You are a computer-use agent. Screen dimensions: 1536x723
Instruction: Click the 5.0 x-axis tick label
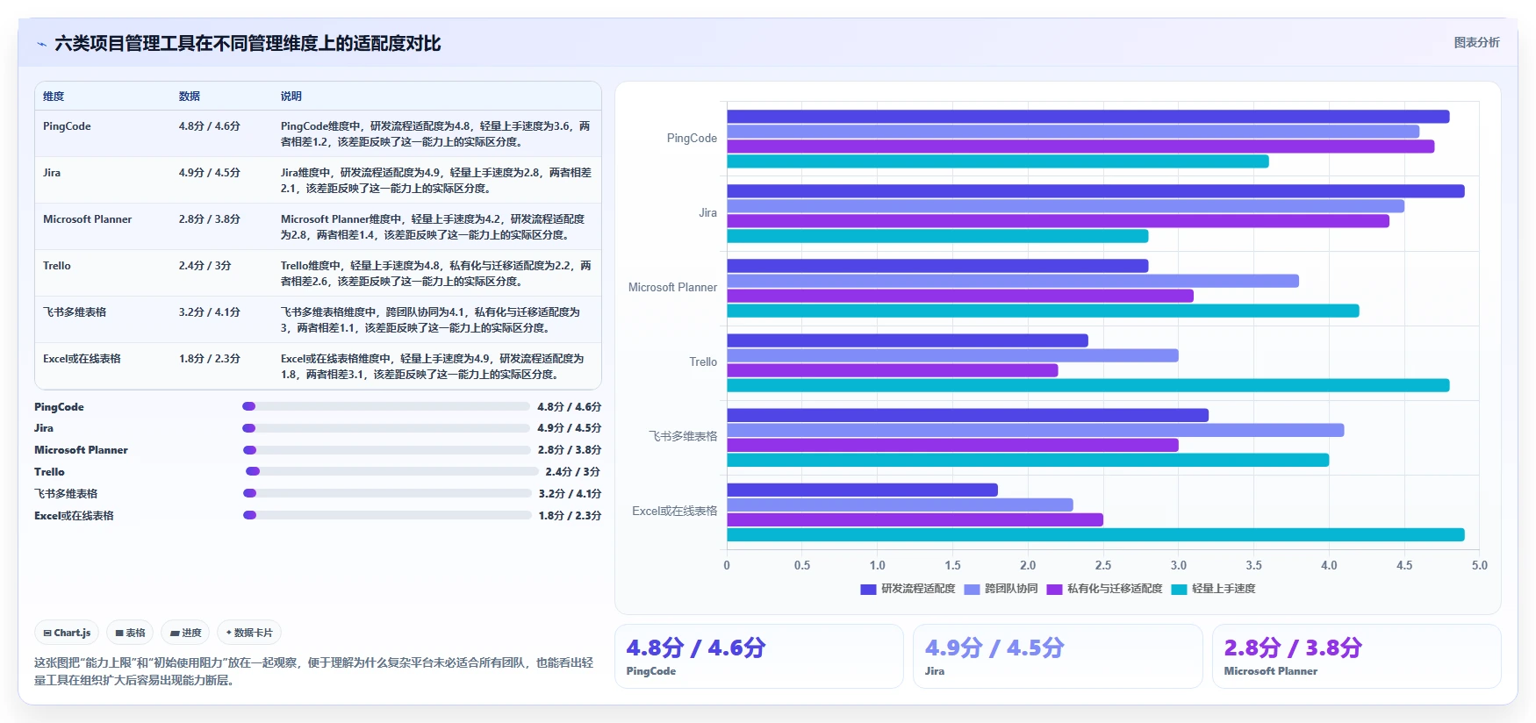[1480, 566]
